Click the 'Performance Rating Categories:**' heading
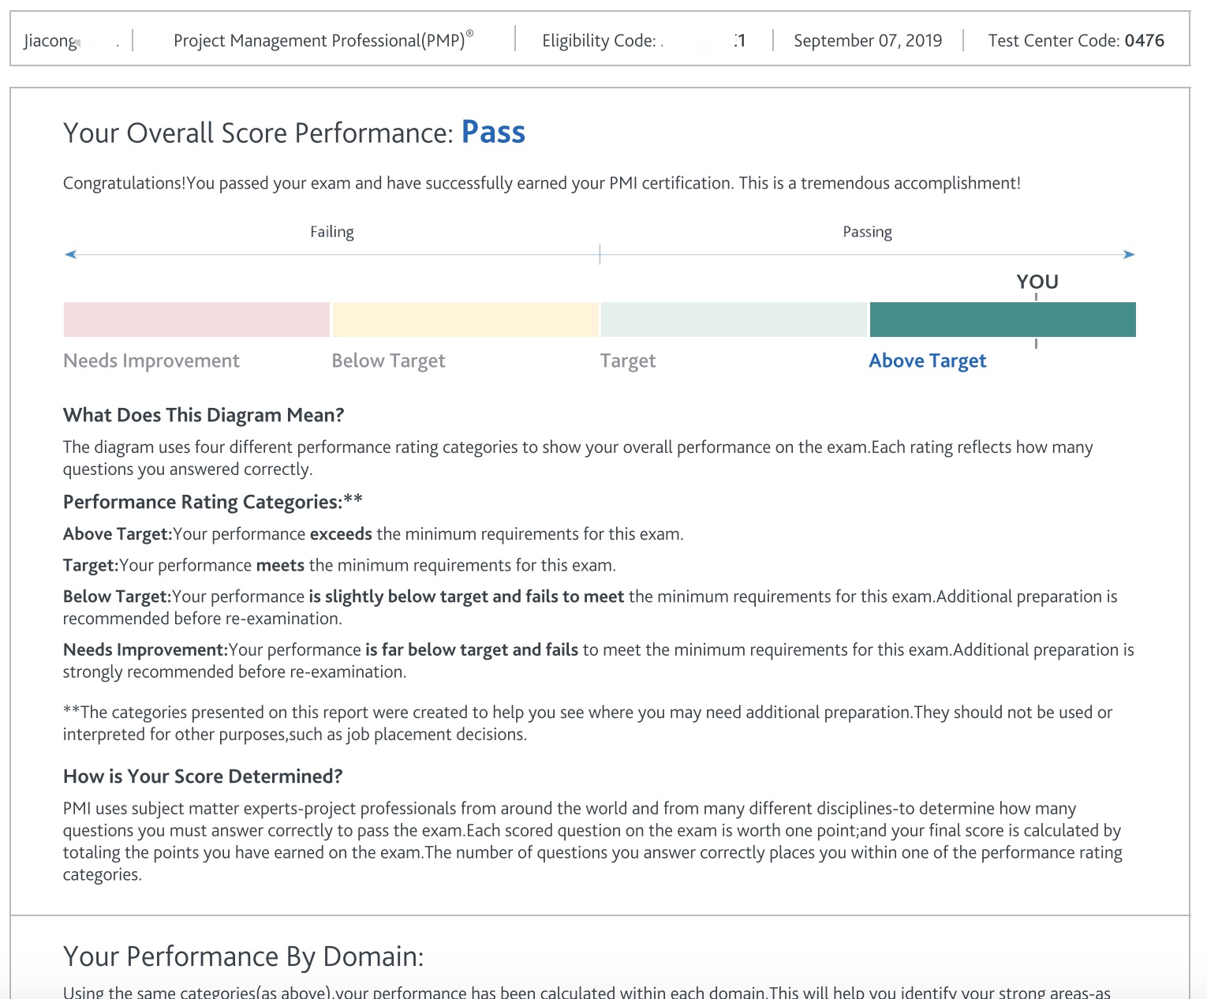The width and height of the screenshot is (1207, 999). click(213, 502)
